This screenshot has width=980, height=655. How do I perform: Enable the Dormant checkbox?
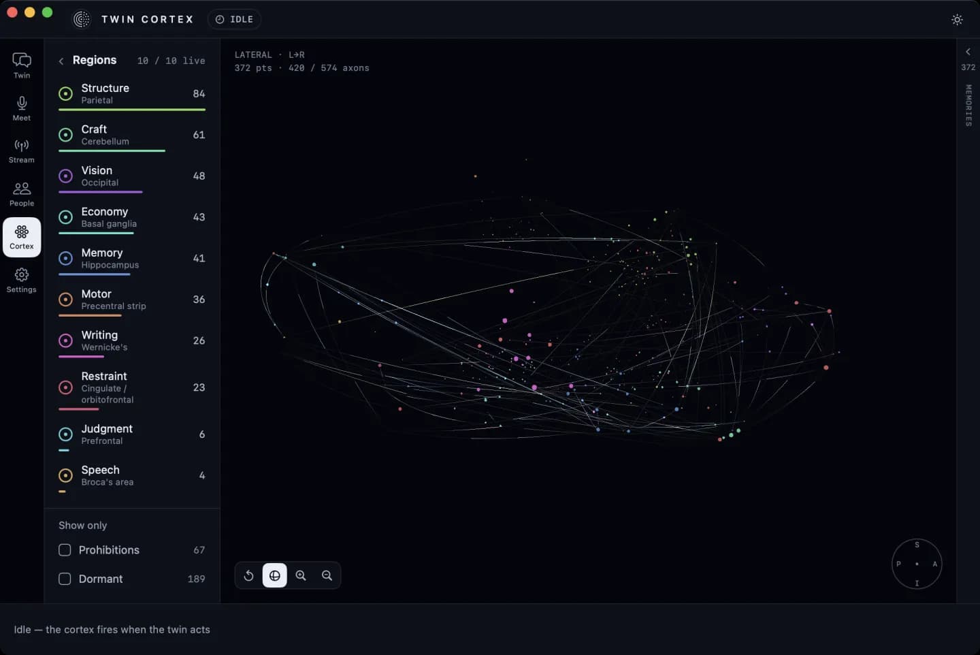pyautogui.click(x=65, y=579)
